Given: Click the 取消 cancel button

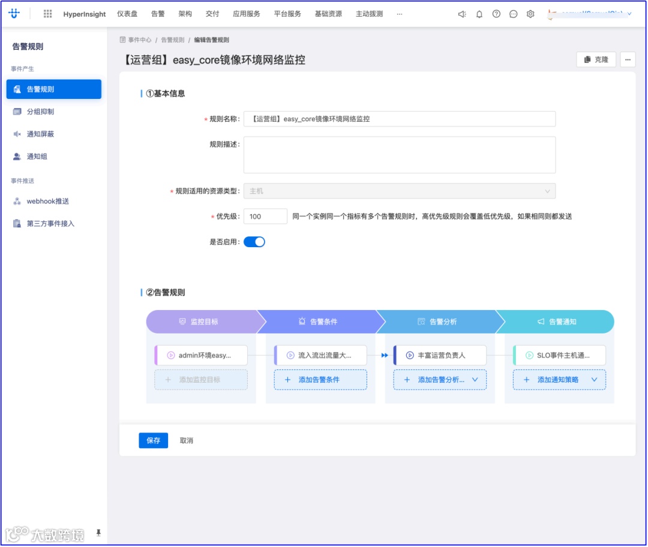Looking at the screenshot, I should click(187, 441).
